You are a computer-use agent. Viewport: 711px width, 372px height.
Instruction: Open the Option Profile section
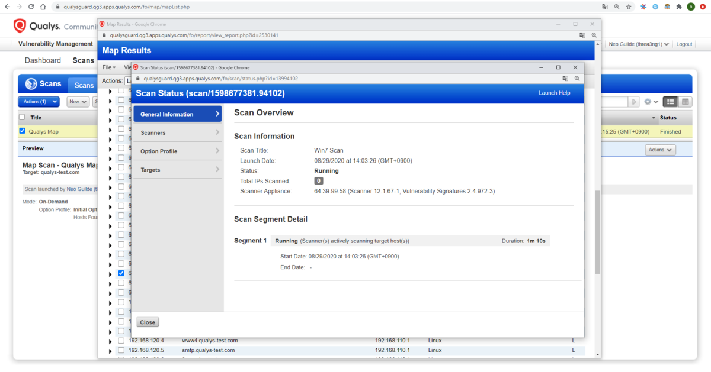pos(177,151)
